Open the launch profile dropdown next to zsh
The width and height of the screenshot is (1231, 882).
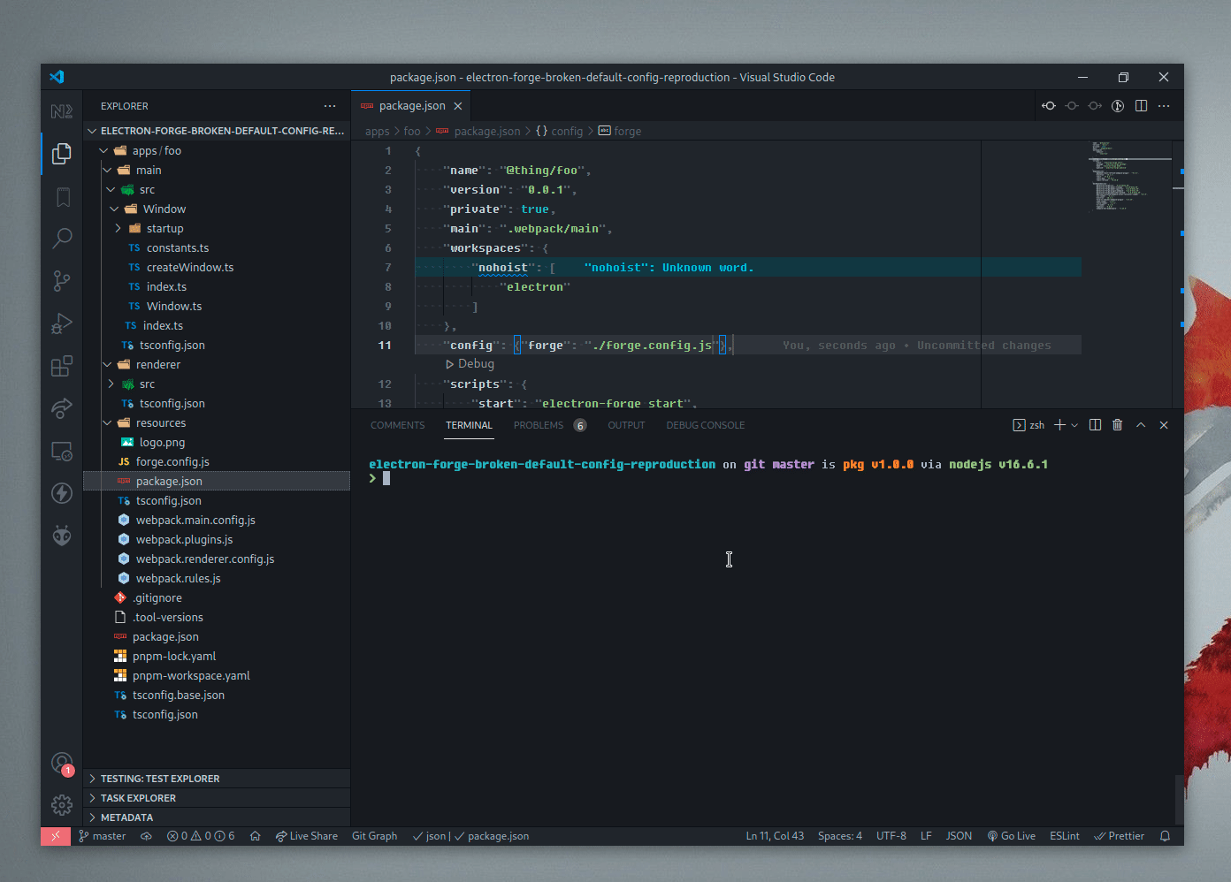point(1074,425)
